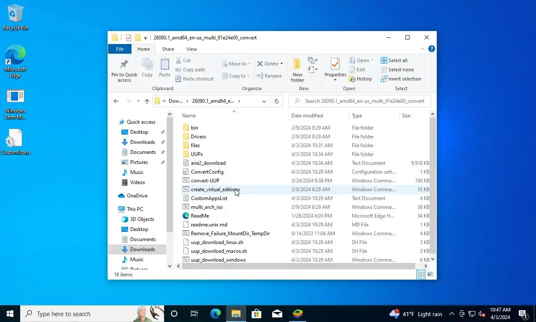Click the Paste ribbon icon

(165, 68)
